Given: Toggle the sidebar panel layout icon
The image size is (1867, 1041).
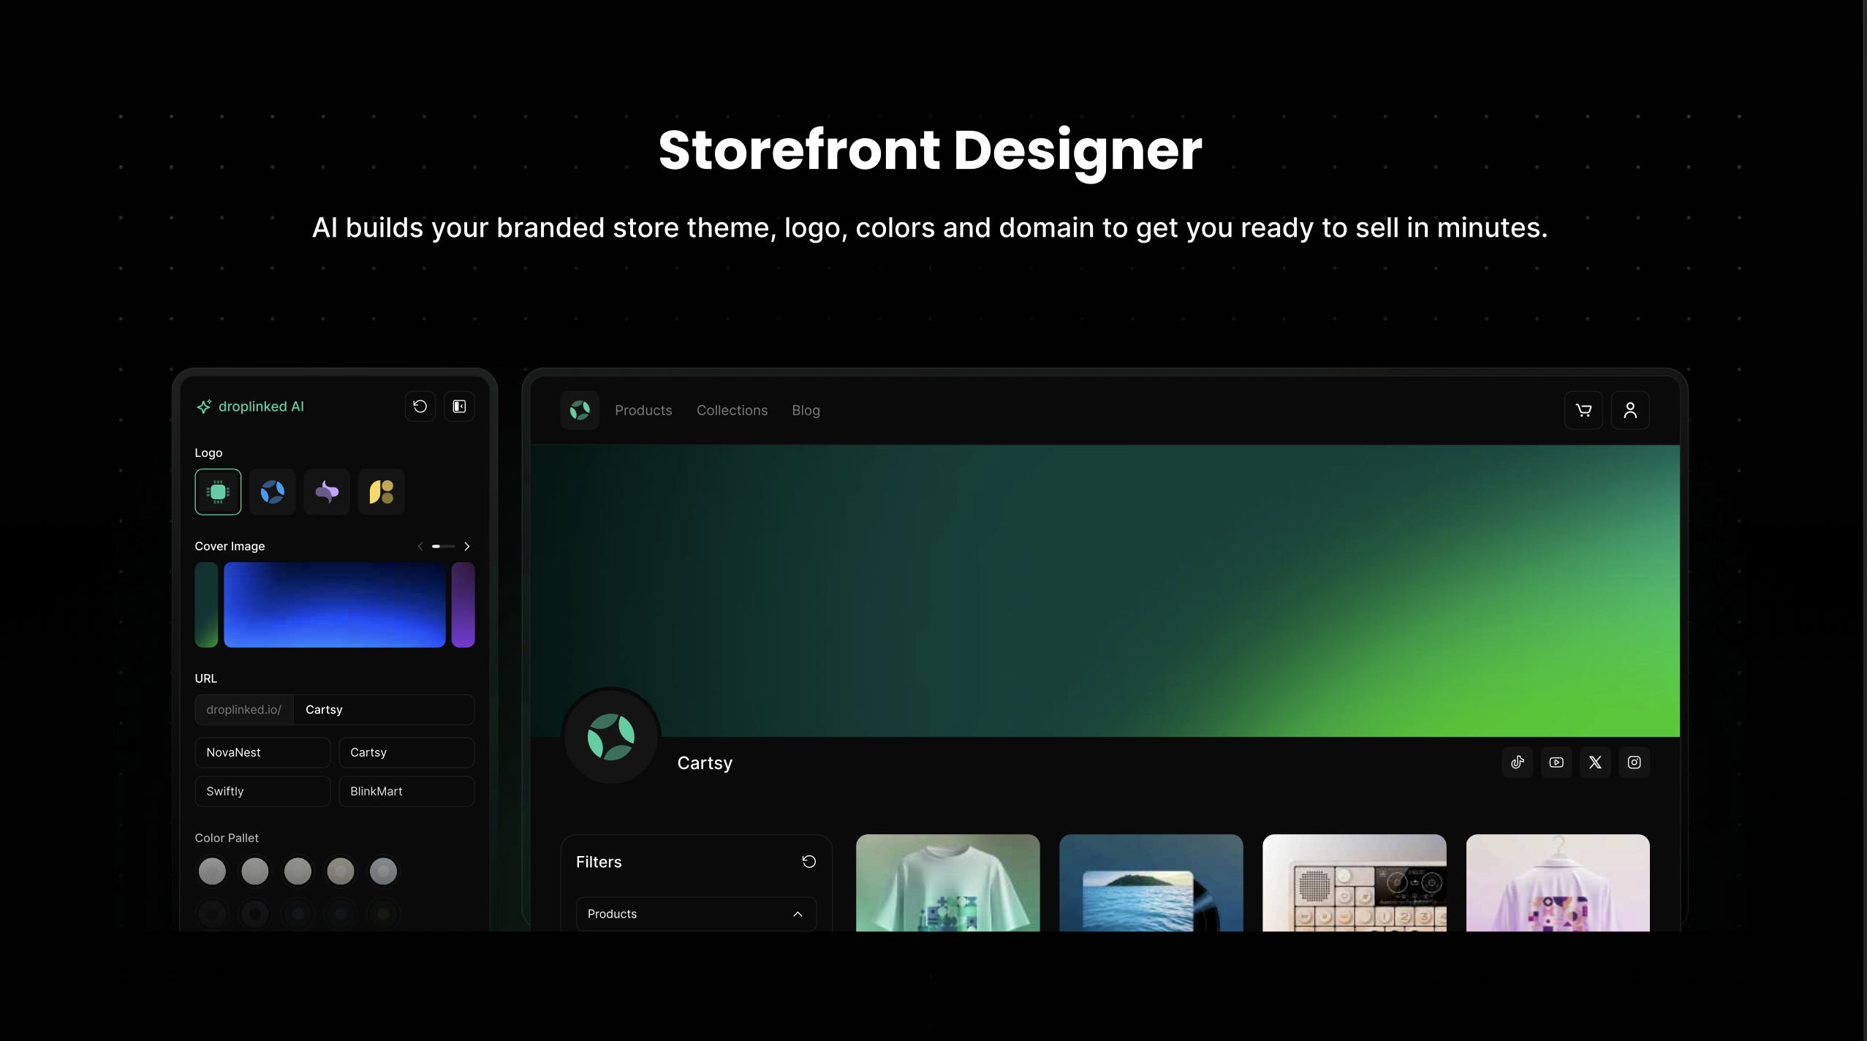Looking at the screenshot, I should click(x=459, y=406).
